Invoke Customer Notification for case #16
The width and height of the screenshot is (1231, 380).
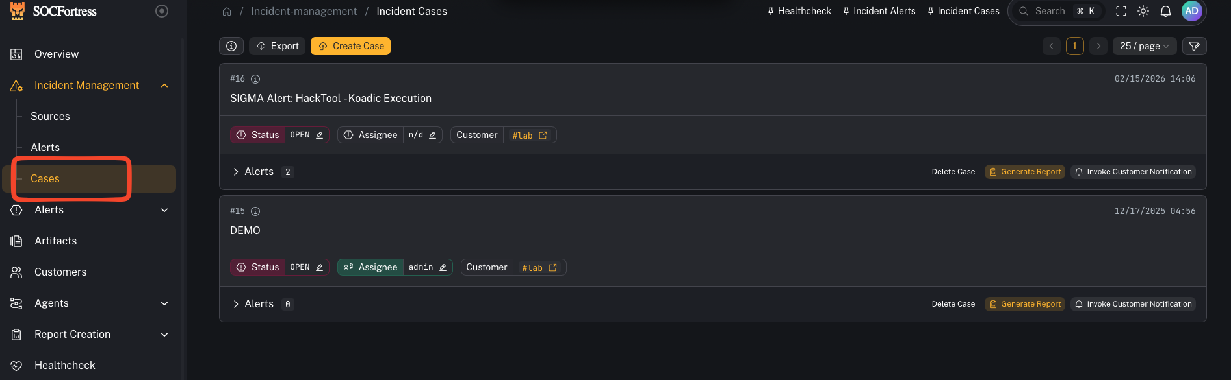[1134, 172]
